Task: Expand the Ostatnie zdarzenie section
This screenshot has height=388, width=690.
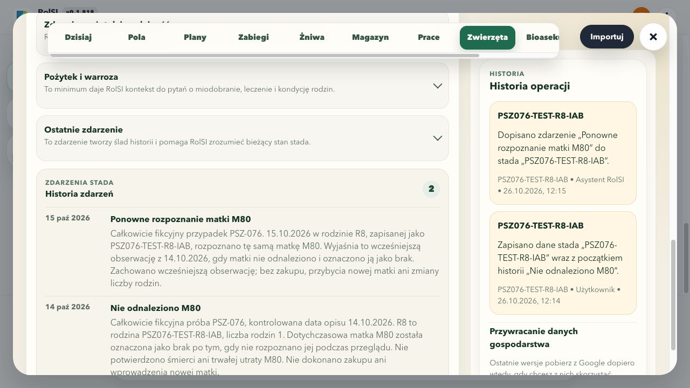Action: tap(243, 138)
